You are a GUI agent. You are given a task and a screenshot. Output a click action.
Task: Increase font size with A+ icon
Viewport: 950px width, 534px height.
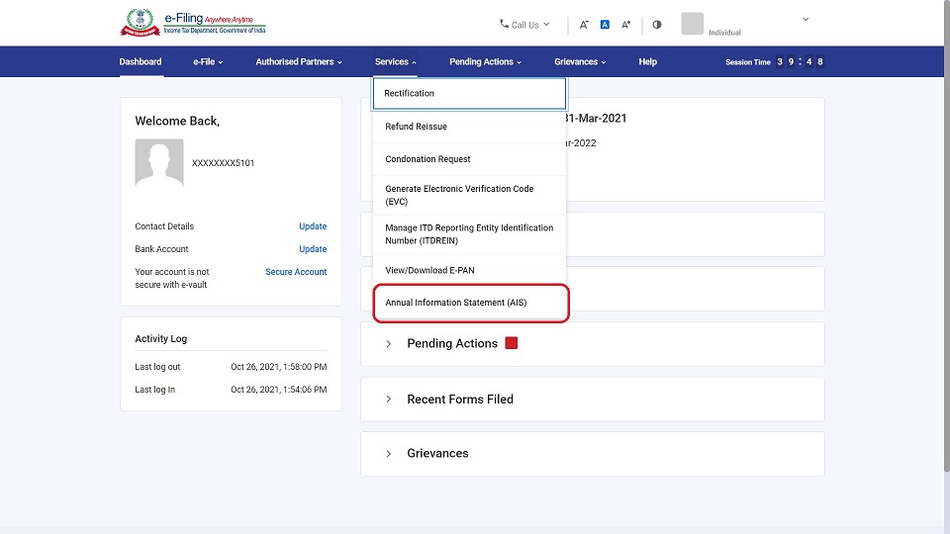pos(626,25)
